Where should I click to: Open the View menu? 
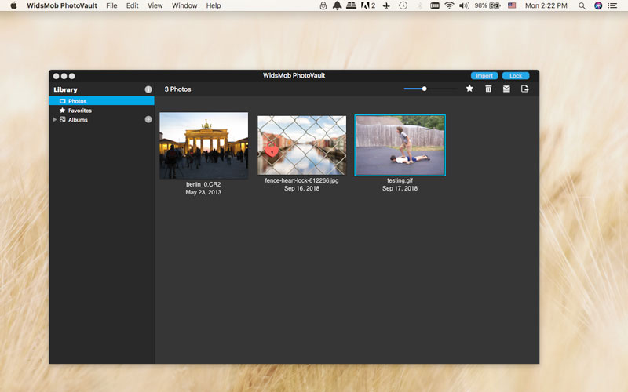pyautogui.click(x=155, y=5)
